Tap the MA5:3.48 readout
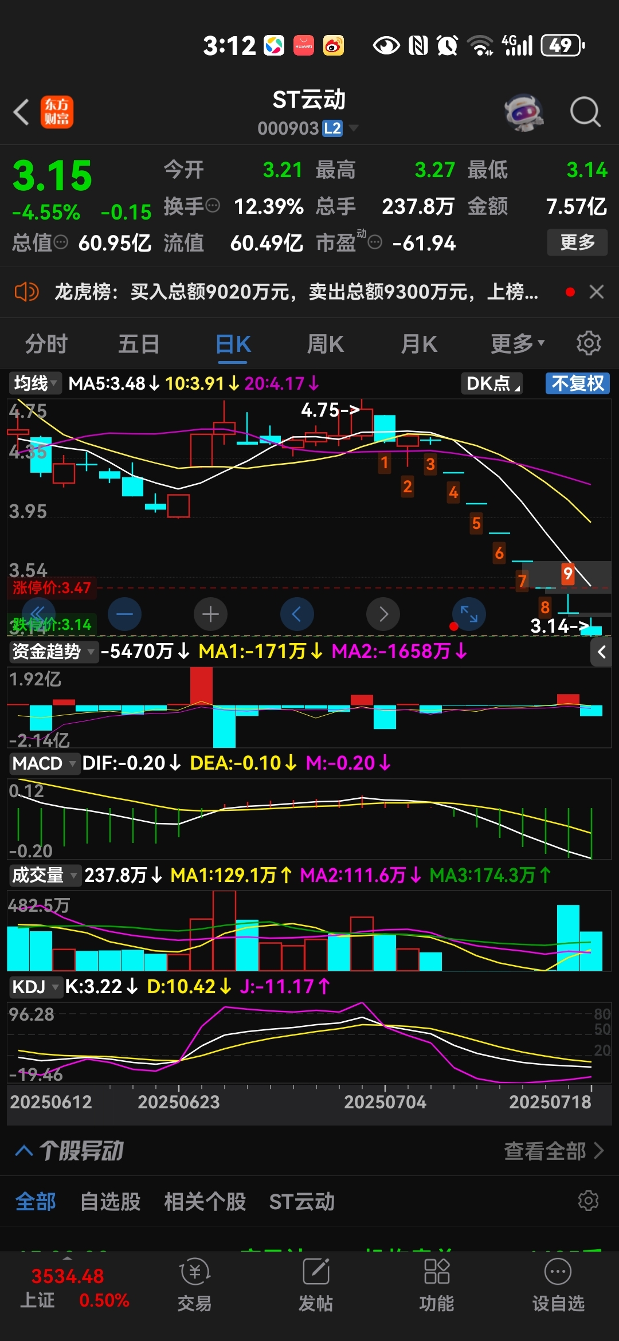The image size is (619, 1341). pyautogui.click(x=114, y=383)
